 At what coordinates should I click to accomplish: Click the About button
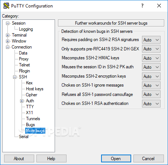[x=19, y=159]
